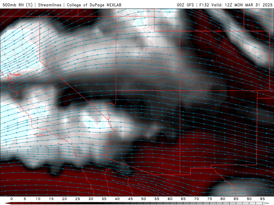Image resolution: width=274 pixels, height=205 pixels.
Task: Click the "Streamlines" label in header
Action: click(50, 5)
